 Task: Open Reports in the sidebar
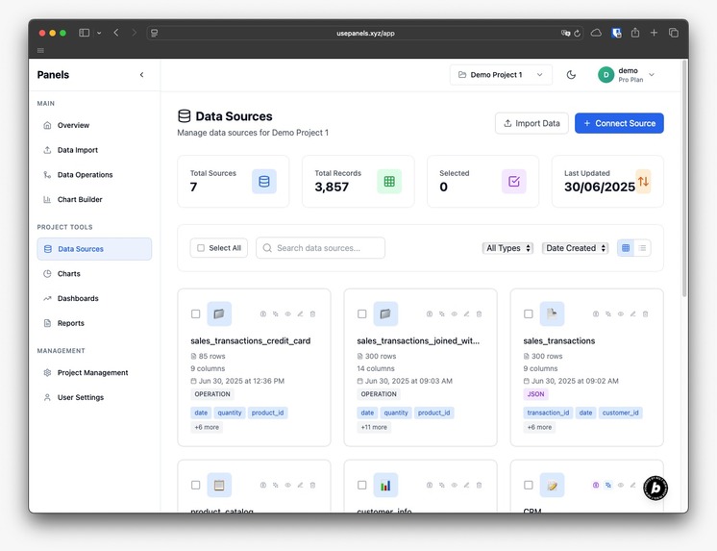coord(94,323)
